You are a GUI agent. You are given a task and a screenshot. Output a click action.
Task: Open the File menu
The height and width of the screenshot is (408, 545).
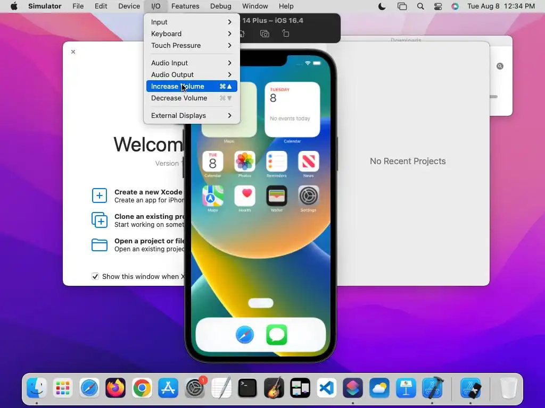click(78, 6)
